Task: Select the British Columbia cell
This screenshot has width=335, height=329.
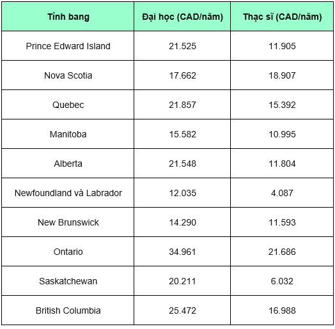Action: (68, 310)
